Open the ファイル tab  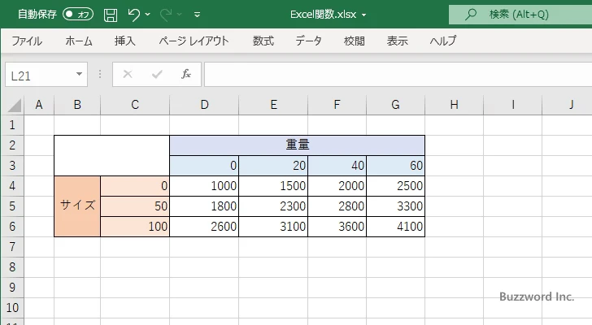click(x=27, y=41)
